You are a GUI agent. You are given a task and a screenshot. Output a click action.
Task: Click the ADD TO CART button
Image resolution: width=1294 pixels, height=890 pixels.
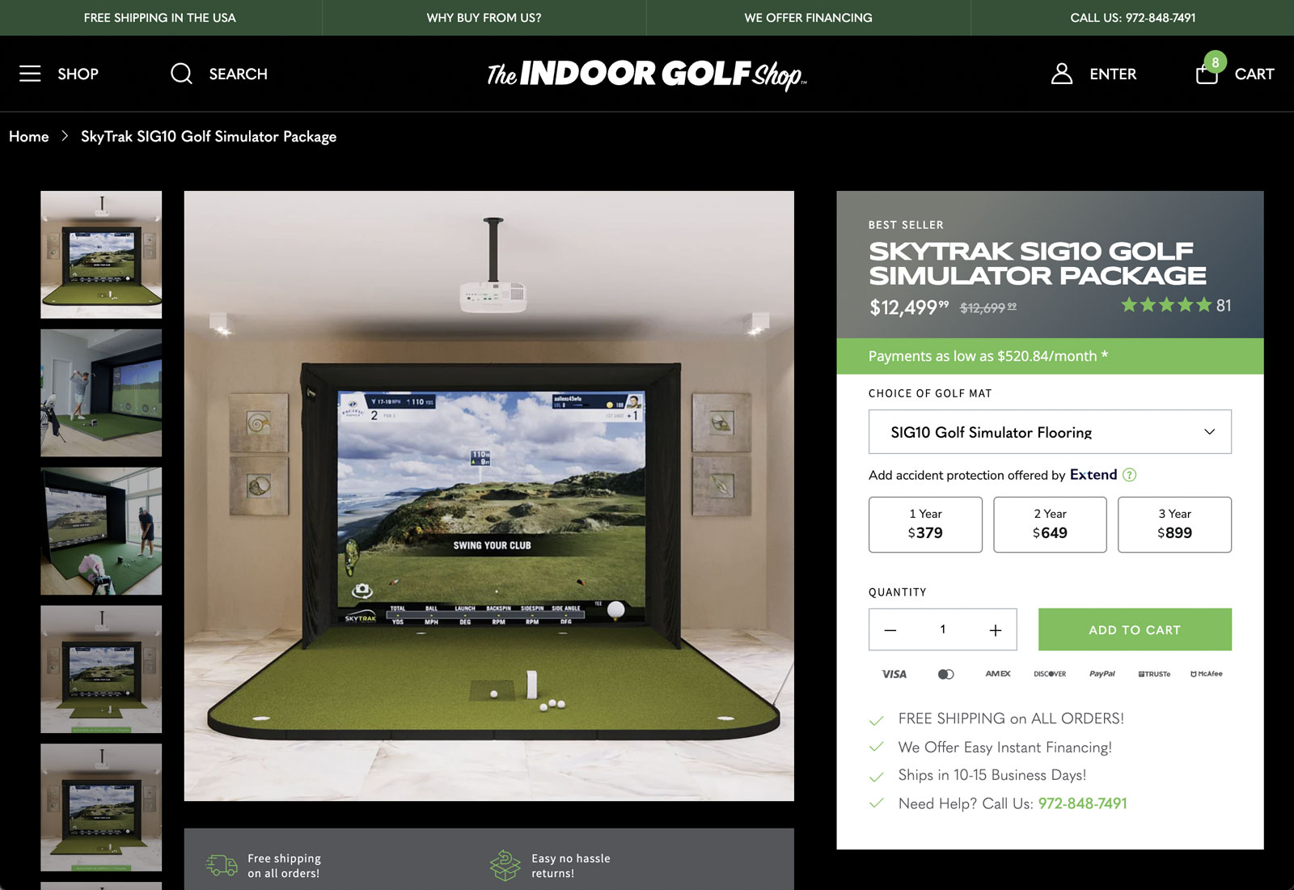point(1135,629)
